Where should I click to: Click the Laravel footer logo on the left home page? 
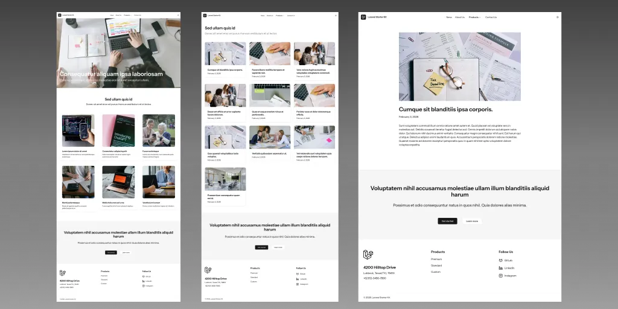point(62,273)
